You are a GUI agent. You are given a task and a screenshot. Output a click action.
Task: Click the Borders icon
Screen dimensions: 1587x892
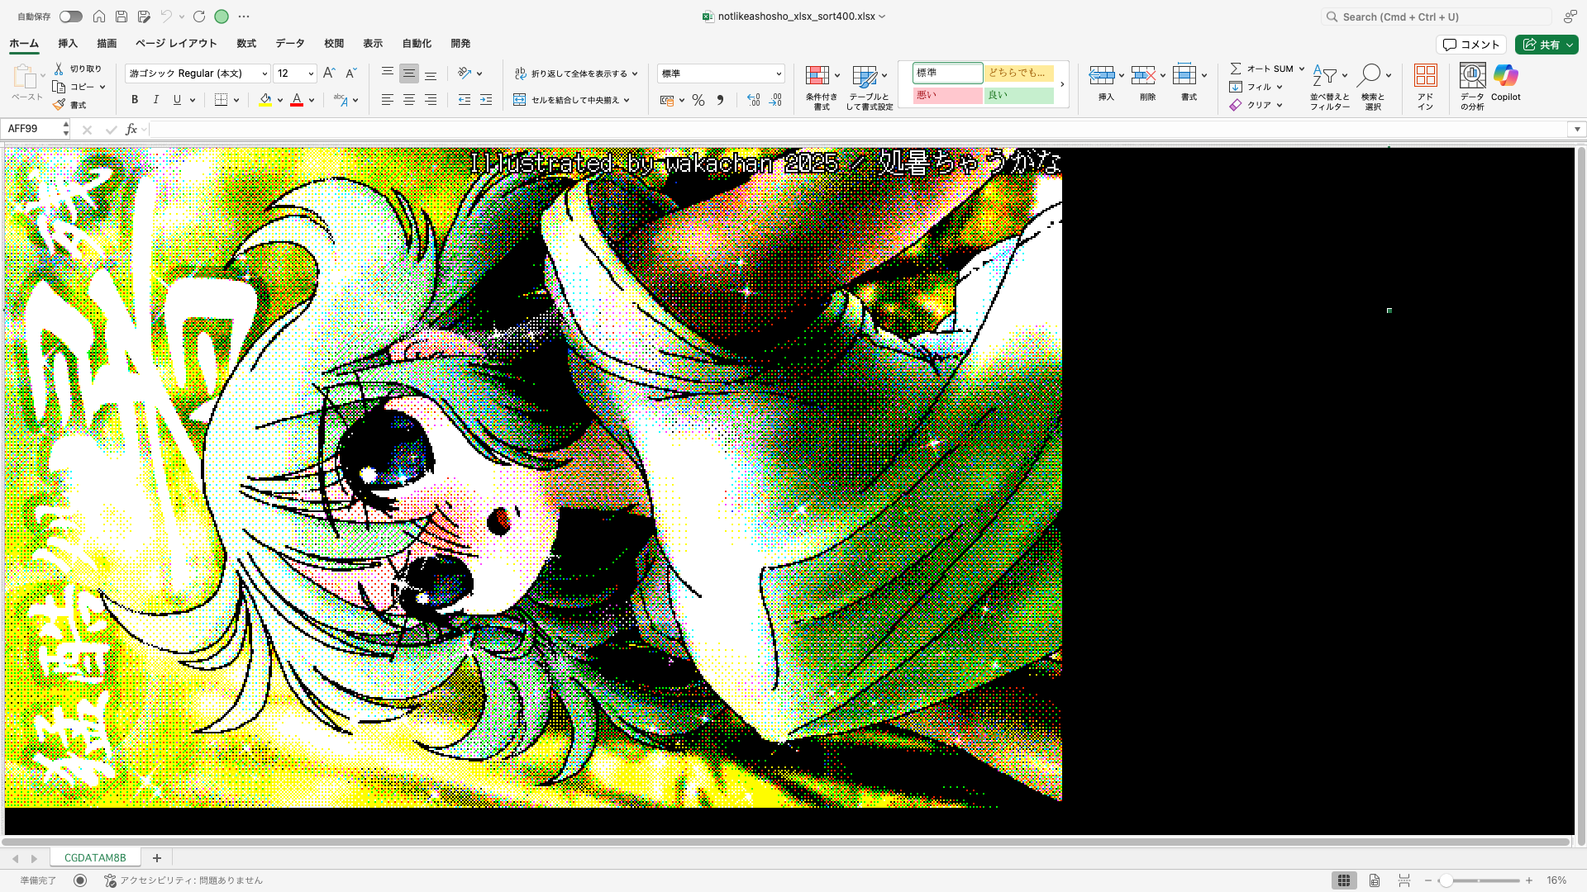click(221, 100)
